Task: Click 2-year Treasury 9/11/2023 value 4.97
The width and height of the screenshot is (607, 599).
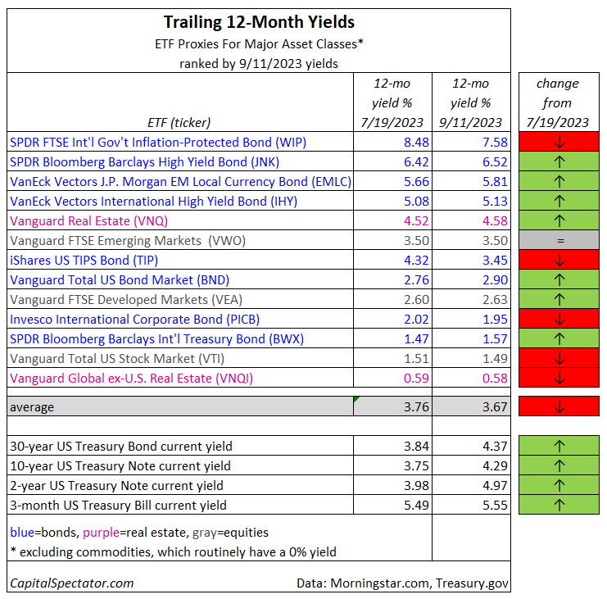Action: pos(495,486)
